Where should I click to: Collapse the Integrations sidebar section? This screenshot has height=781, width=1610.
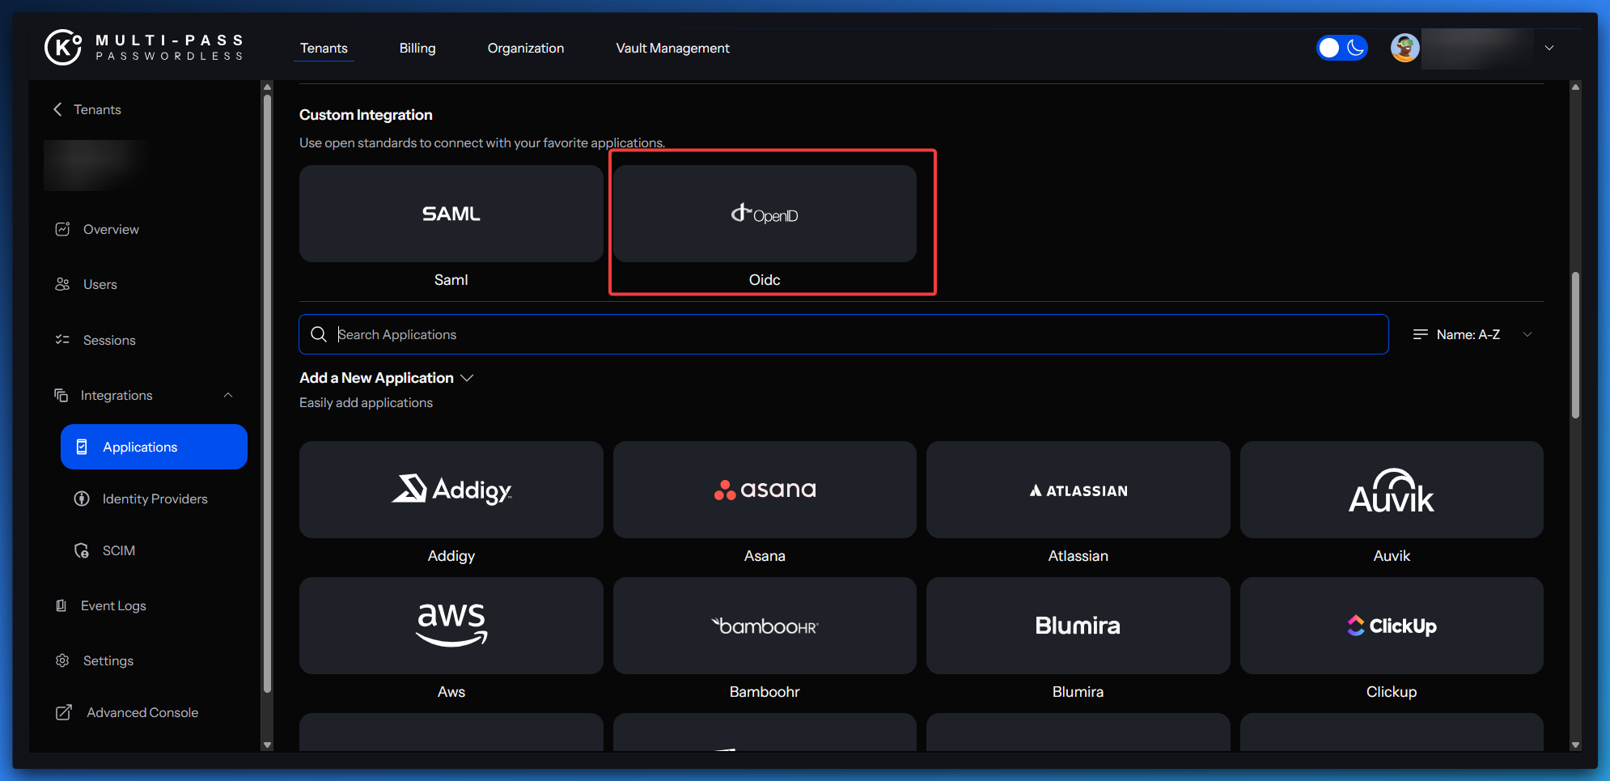click(228, 395)
